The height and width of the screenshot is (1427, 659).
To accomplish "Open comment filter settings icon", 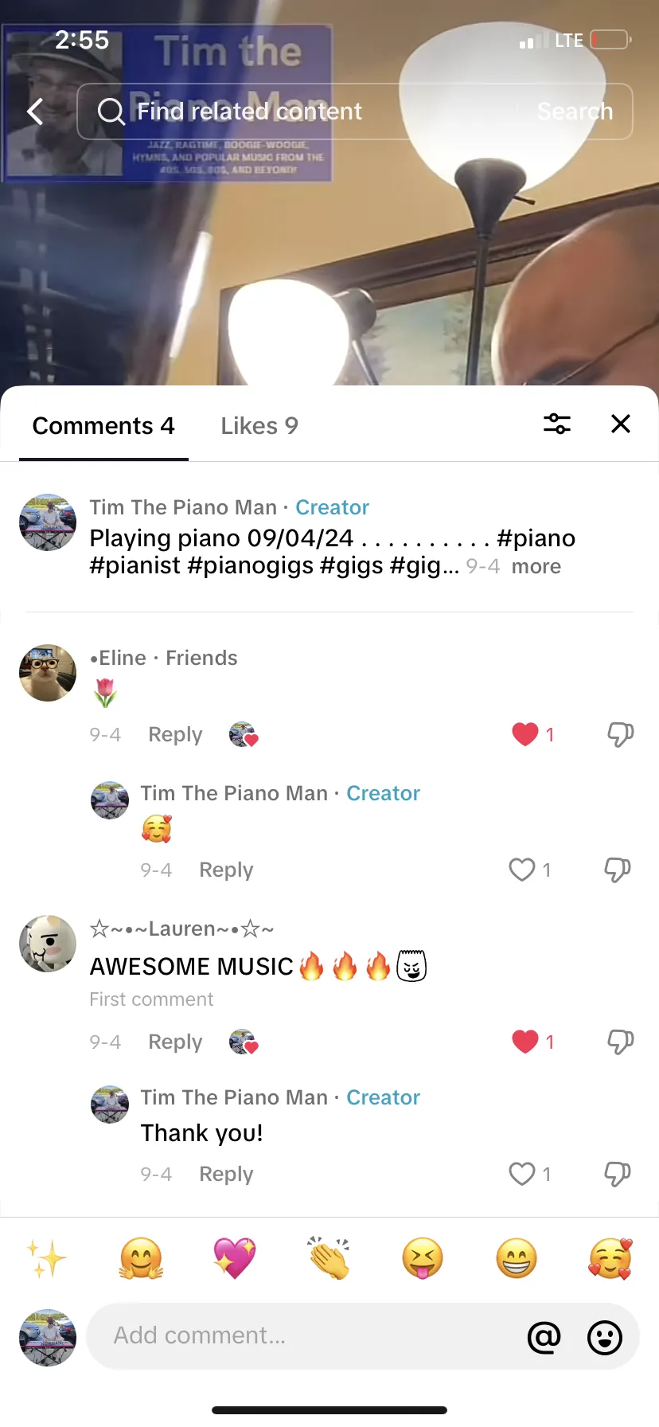I will [x=557, y=424].
